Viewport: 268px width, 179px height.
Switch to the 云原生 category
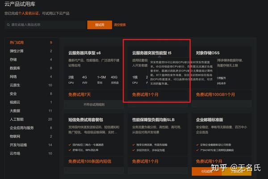point(15,85)
